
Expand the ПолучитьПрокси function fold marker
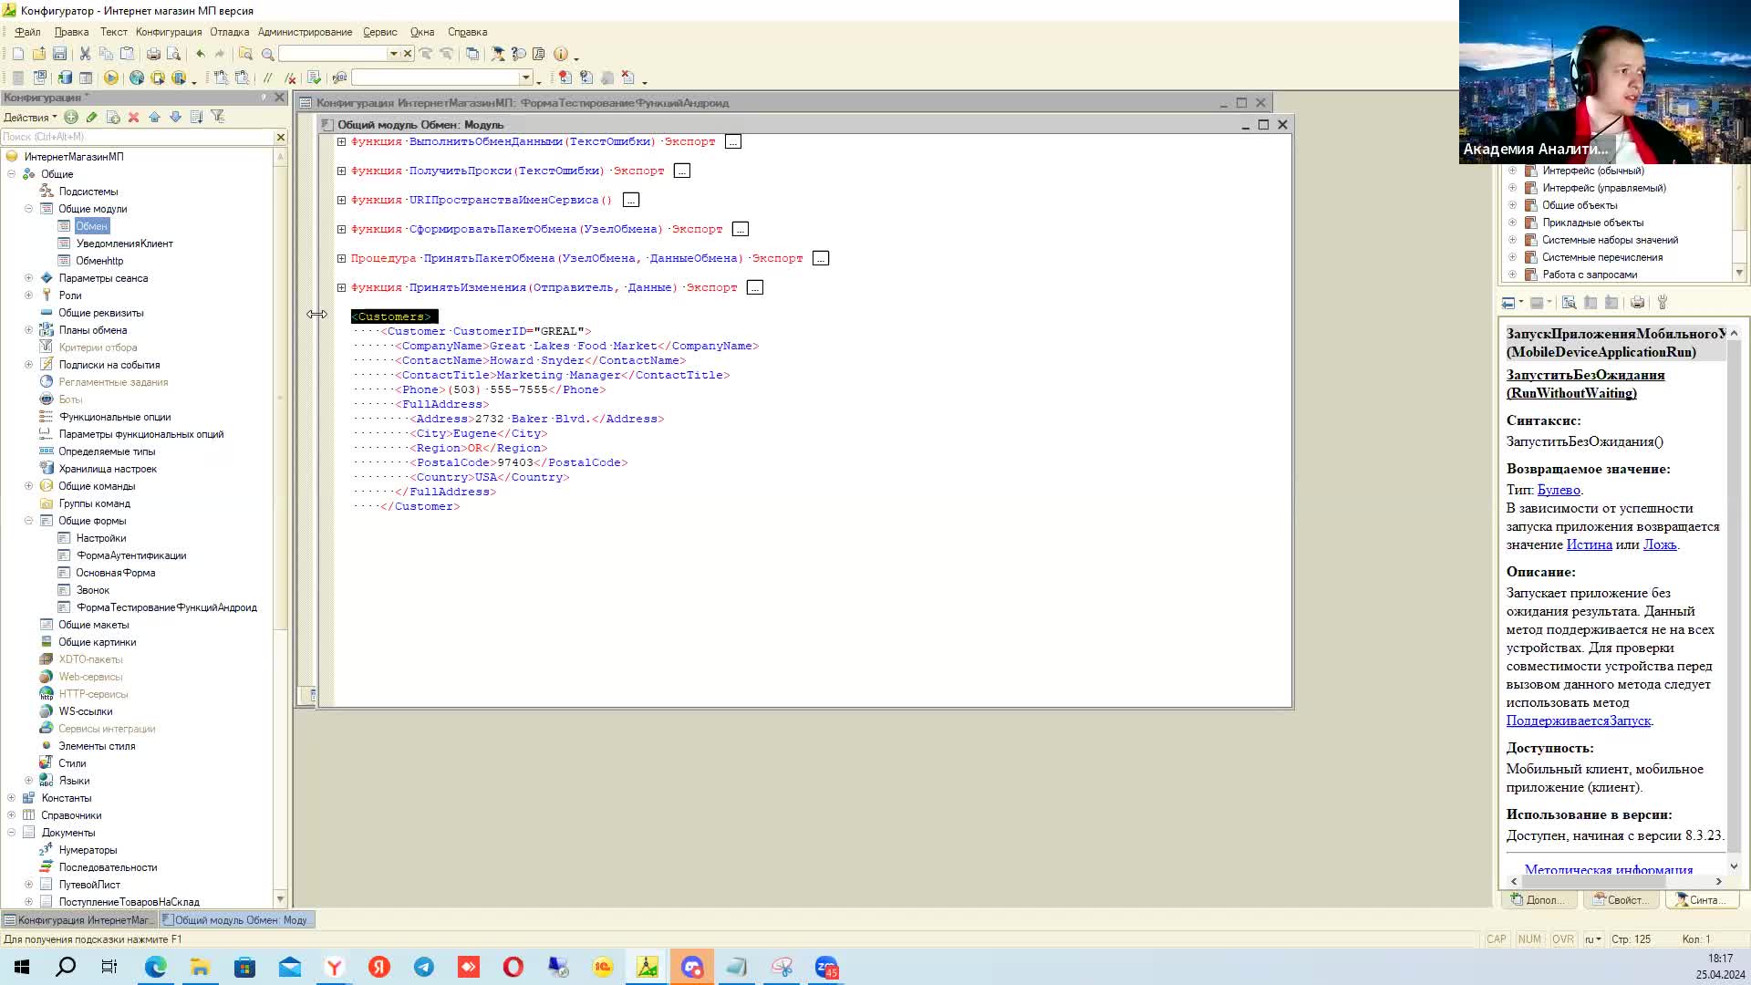(341, 171)
